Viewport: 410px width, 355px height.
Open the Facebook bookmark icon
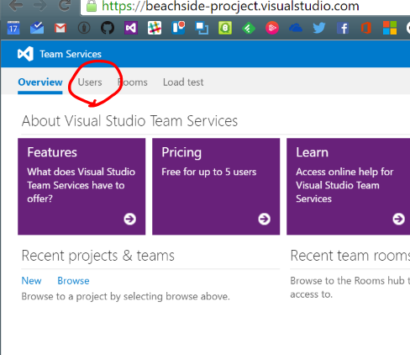pos(343,28)
